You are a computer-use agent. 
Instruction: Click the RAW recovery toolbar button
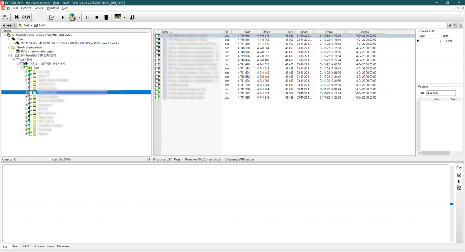pyautogui.click(x=26, y=17)
